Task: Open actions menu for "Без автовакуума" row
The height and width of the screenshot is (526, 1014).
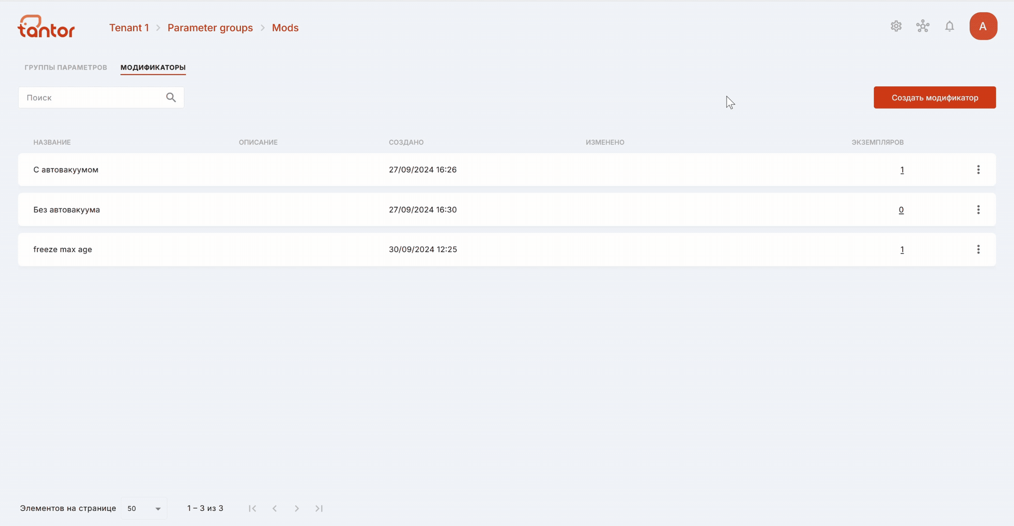Action: click(978, 210)
